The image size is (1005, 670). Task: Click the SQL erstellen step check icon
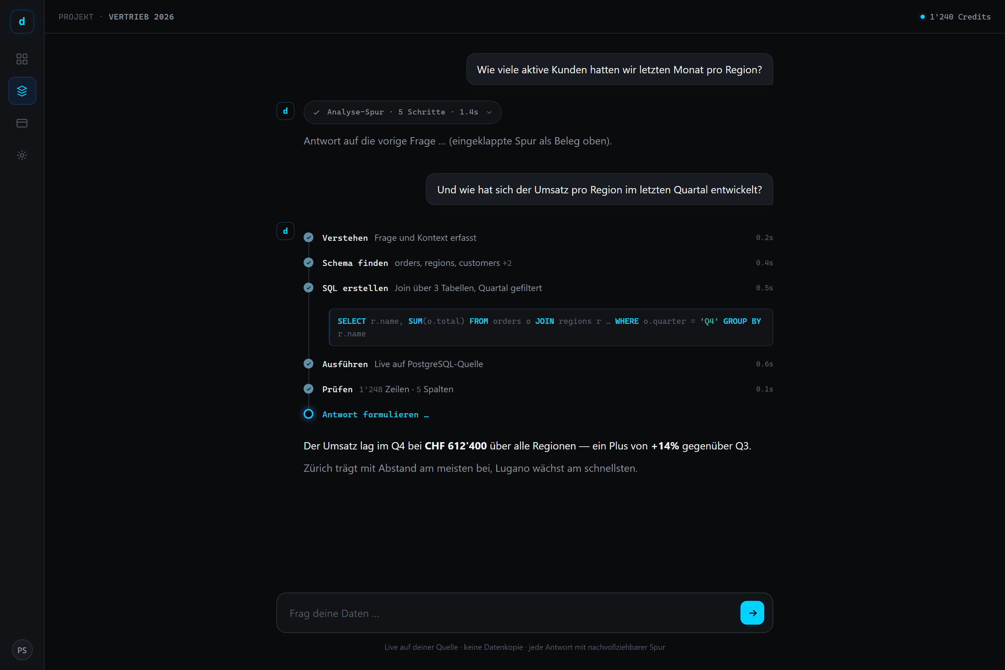click(x=308, y=288)
